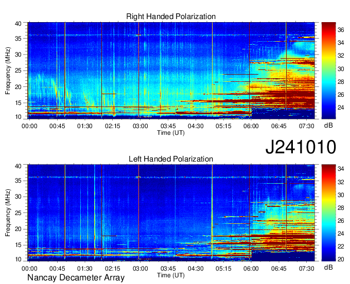The height and width of the screenshot is (284, 350).
Task: Click the 04:30 tick under the right-handed plot
Action: tap(196, 126)
